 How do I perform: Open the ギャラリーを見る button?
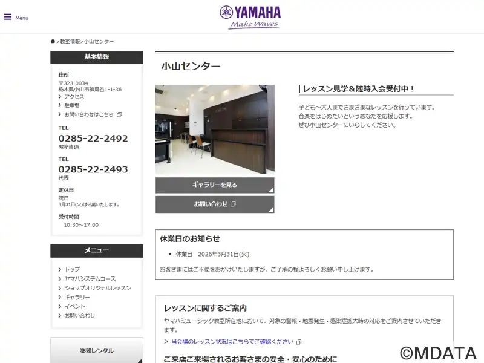215,185
